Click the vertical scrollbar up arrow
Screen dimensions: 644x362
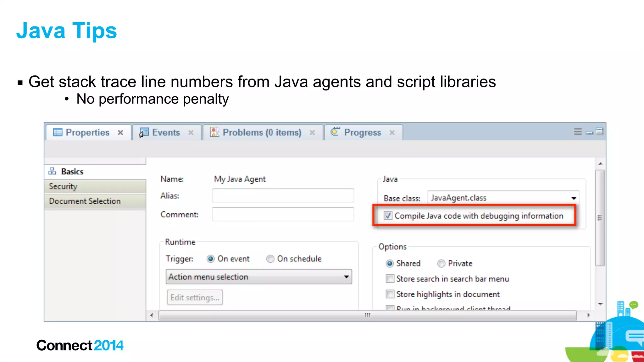click(x=600, y=164)
